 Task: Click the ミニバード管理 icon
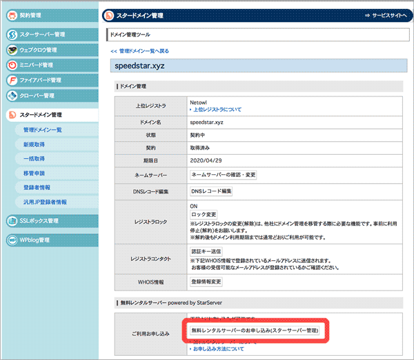click(x=13, y=65)
